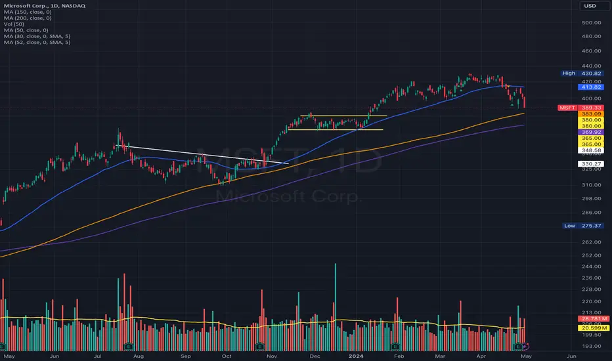Click the High 430.82 label
This screenshot has height=361, width=612.
[582, 74]
